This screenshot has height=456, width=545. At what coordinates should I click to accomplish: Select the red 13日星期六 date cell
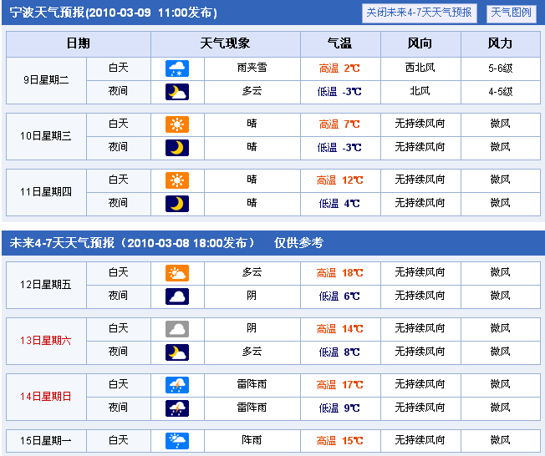46,341
